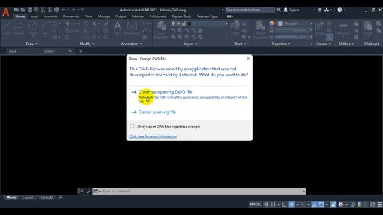Expand the Groups panel
Viewport: 383px width, 215px height.
(x=323, y=44)
